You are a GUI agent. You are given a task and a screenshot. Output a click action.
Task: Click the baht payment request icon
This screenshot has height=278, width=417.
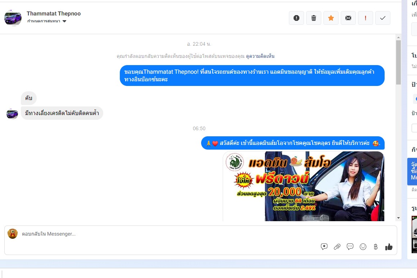(x=376, y=247)
